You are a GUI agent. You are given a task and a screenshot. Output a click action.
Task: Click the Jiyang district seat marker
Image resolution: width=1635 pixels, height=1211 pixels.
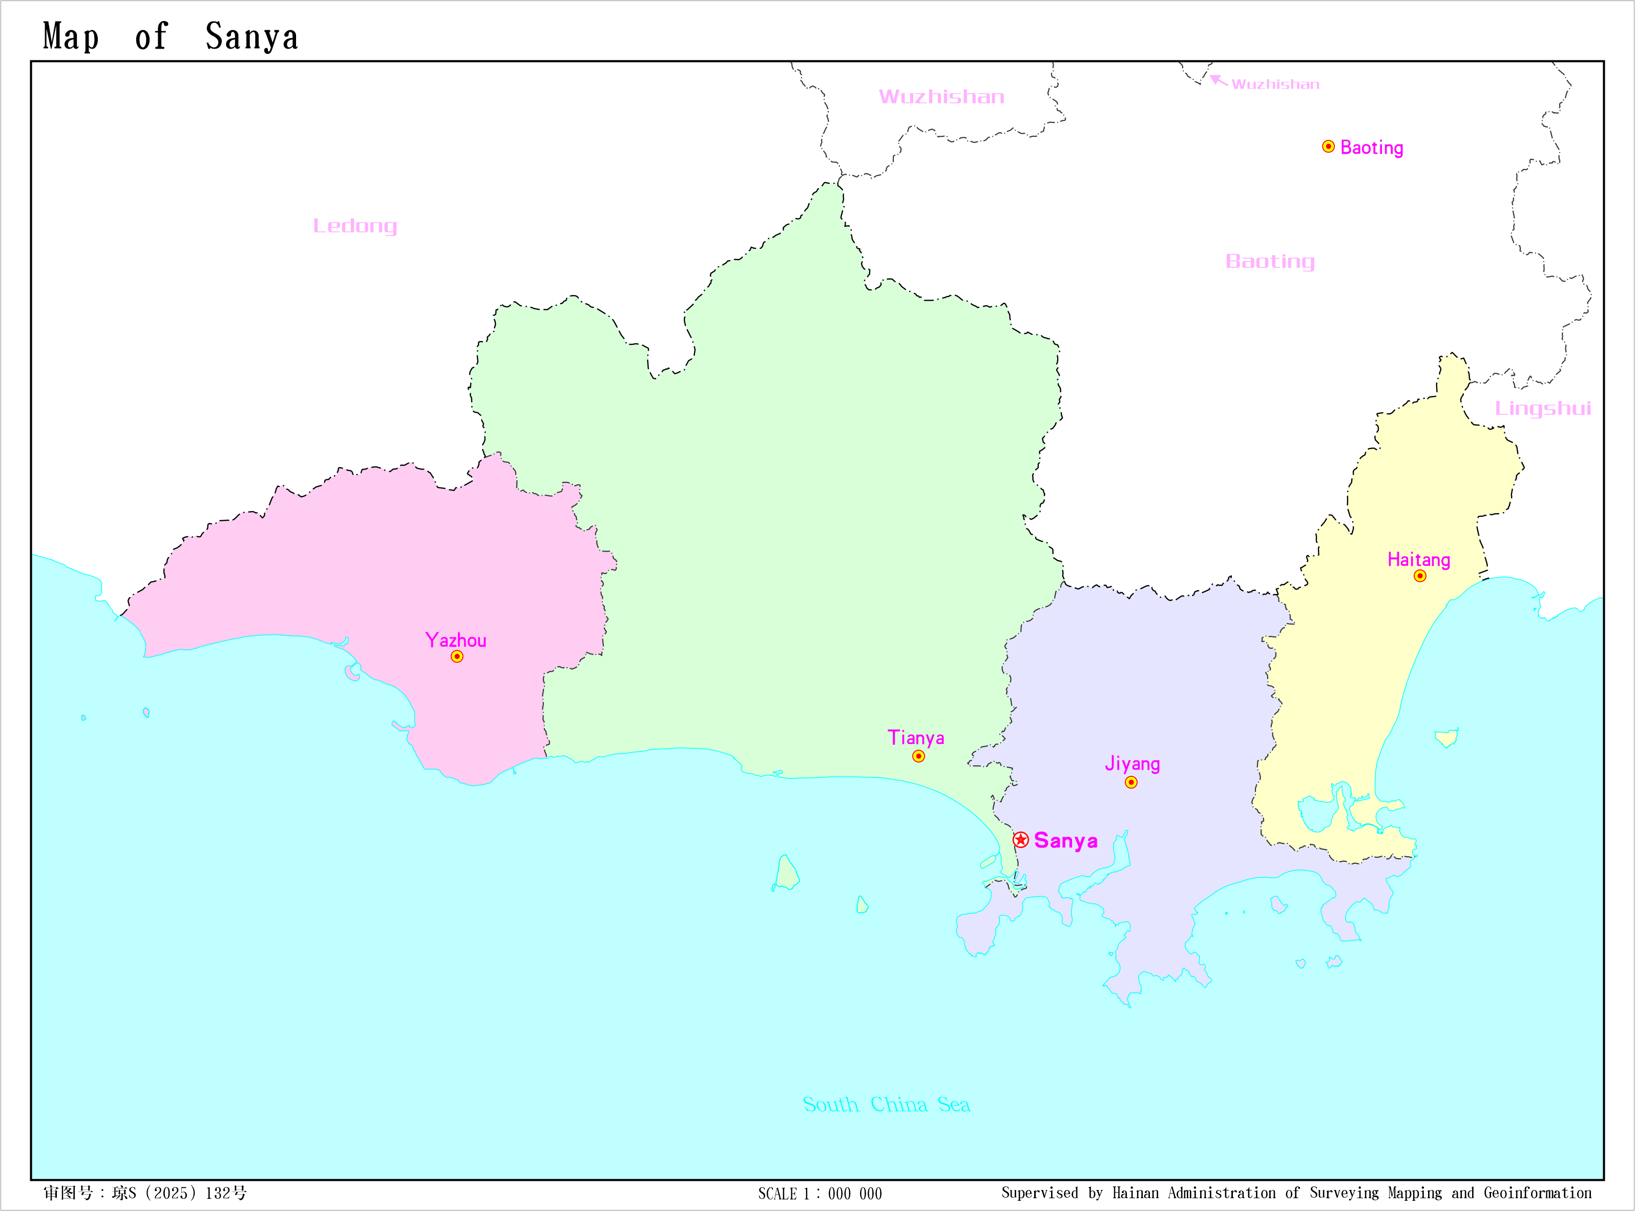(x=1131, y=782)
